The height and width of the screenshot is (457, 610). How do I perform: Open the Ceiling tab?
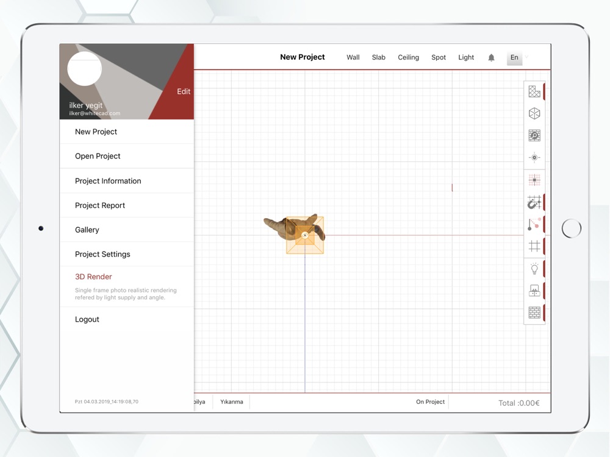(x=408, y=57)
